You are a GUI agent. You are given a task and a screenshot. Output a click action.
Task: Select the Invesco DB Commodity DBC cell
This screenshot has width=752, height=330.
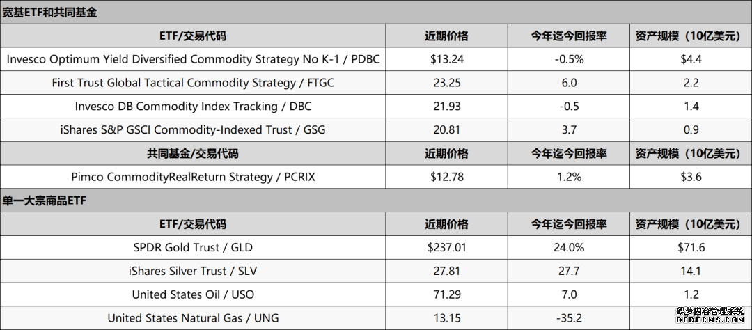click(x=193, y=107)
